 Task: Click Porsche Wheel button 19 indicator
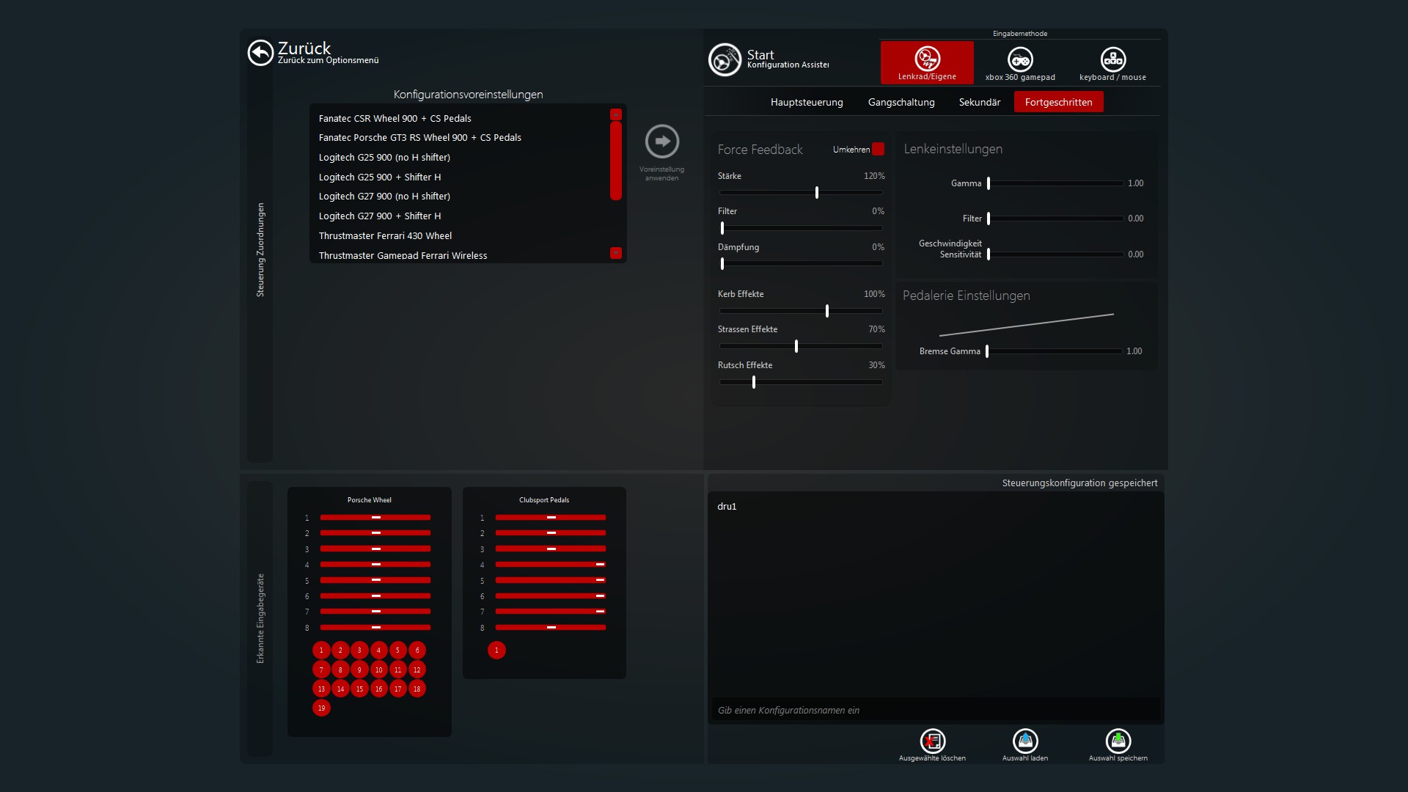click(321, 708)
